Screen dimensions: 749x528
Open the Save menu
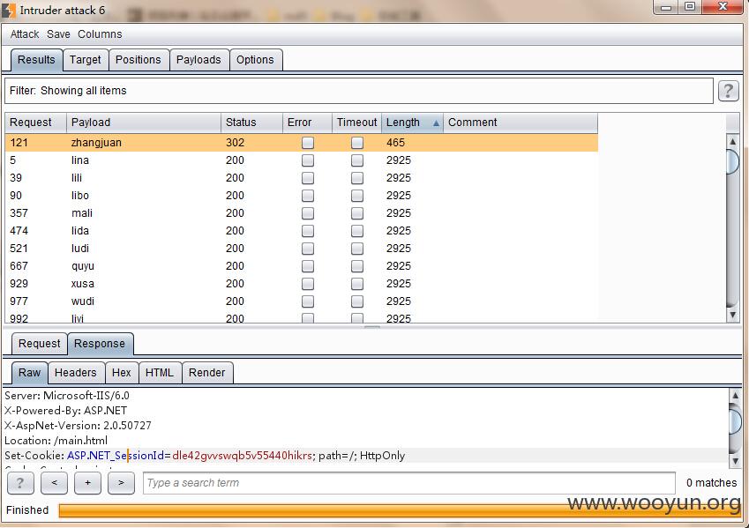[58, 34]
